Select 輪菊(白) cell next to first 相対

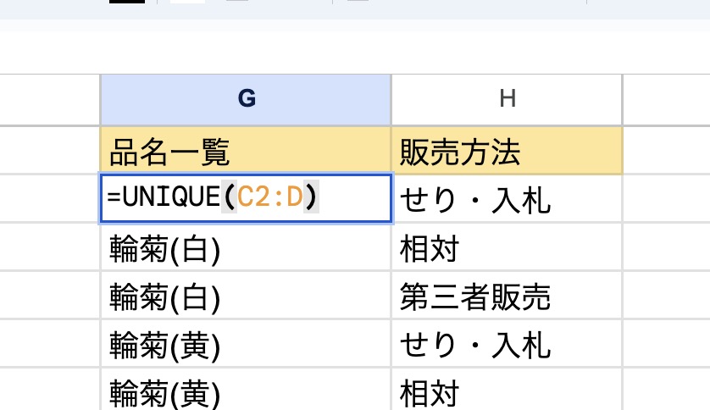coord(246,248)
